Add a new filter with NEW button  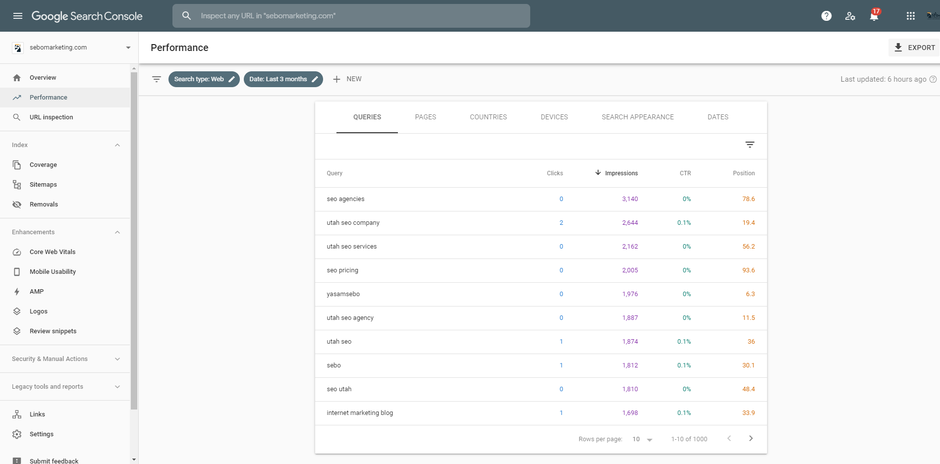pyautogui.click(x=347, y=79)
